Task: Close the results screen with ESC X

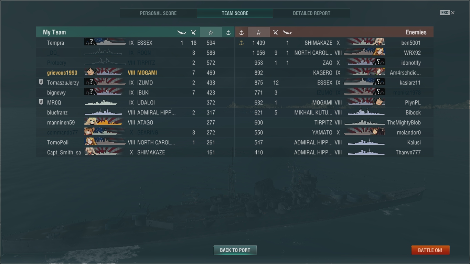Action: coord(447,13)
